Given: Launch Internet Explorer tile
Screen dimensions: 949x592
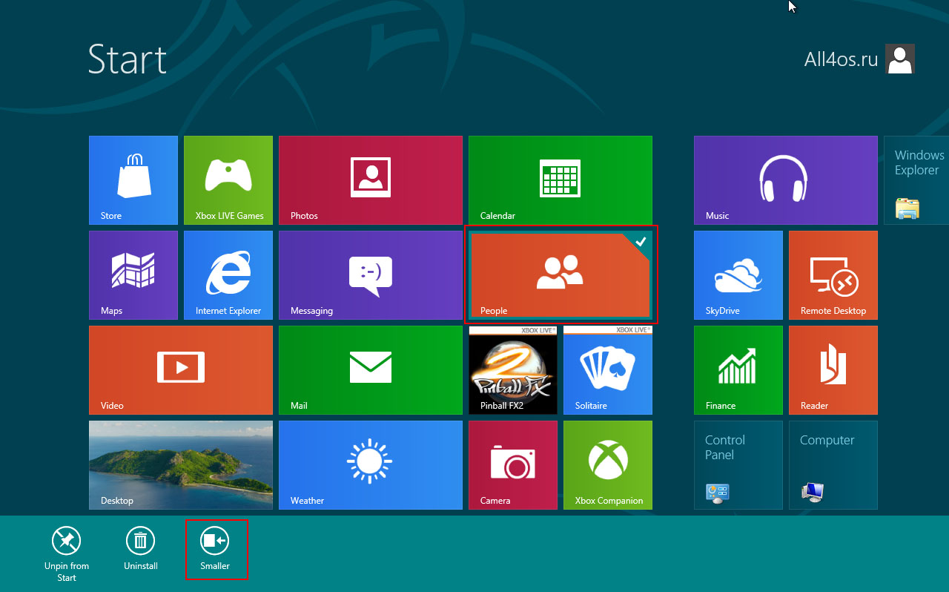Looking at the screenshot, I should coord(228,275).
